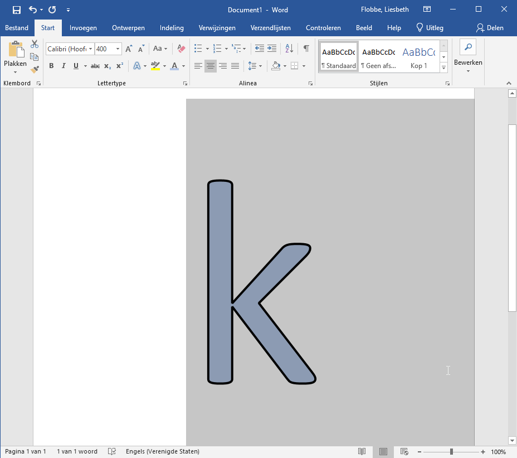Screen dimensions: 517x458
Task: Open the Lettertype dialog launcher
Action: tap(186, 84)
